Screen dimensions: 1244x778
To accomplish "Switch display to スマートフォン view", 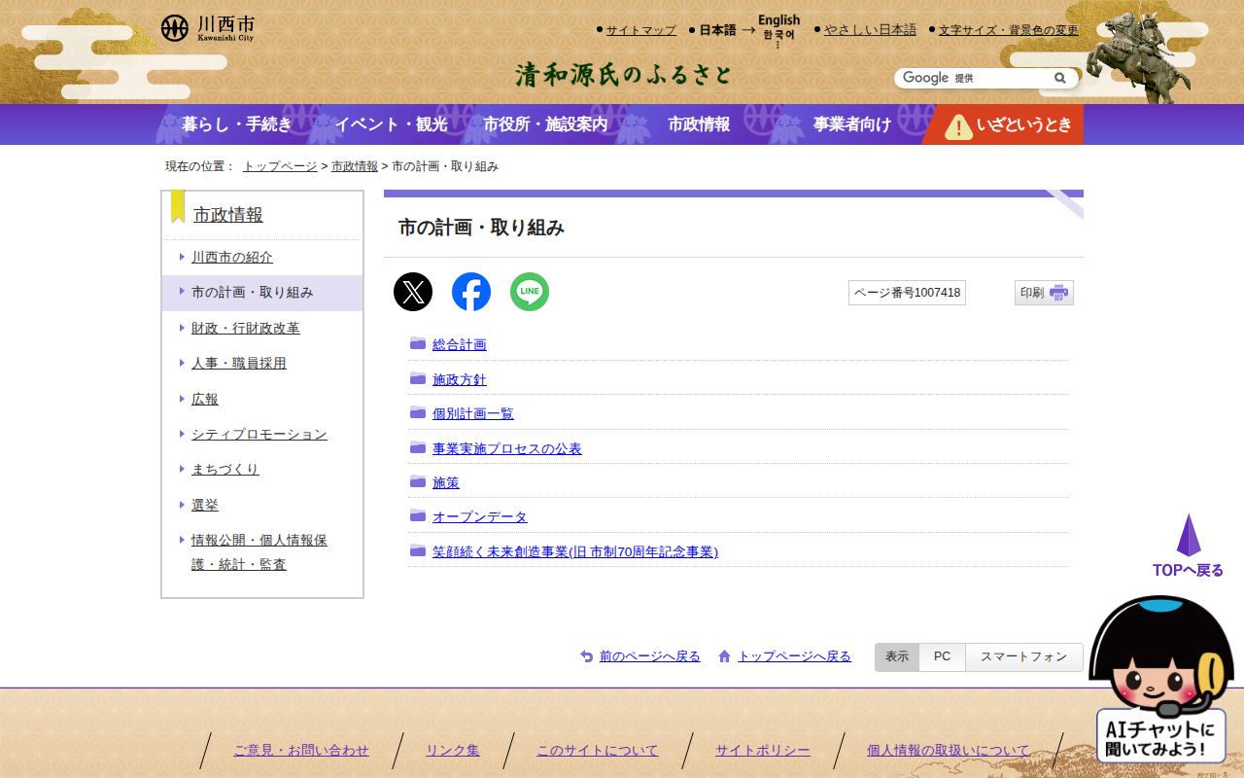I will tap(1023, 657).
